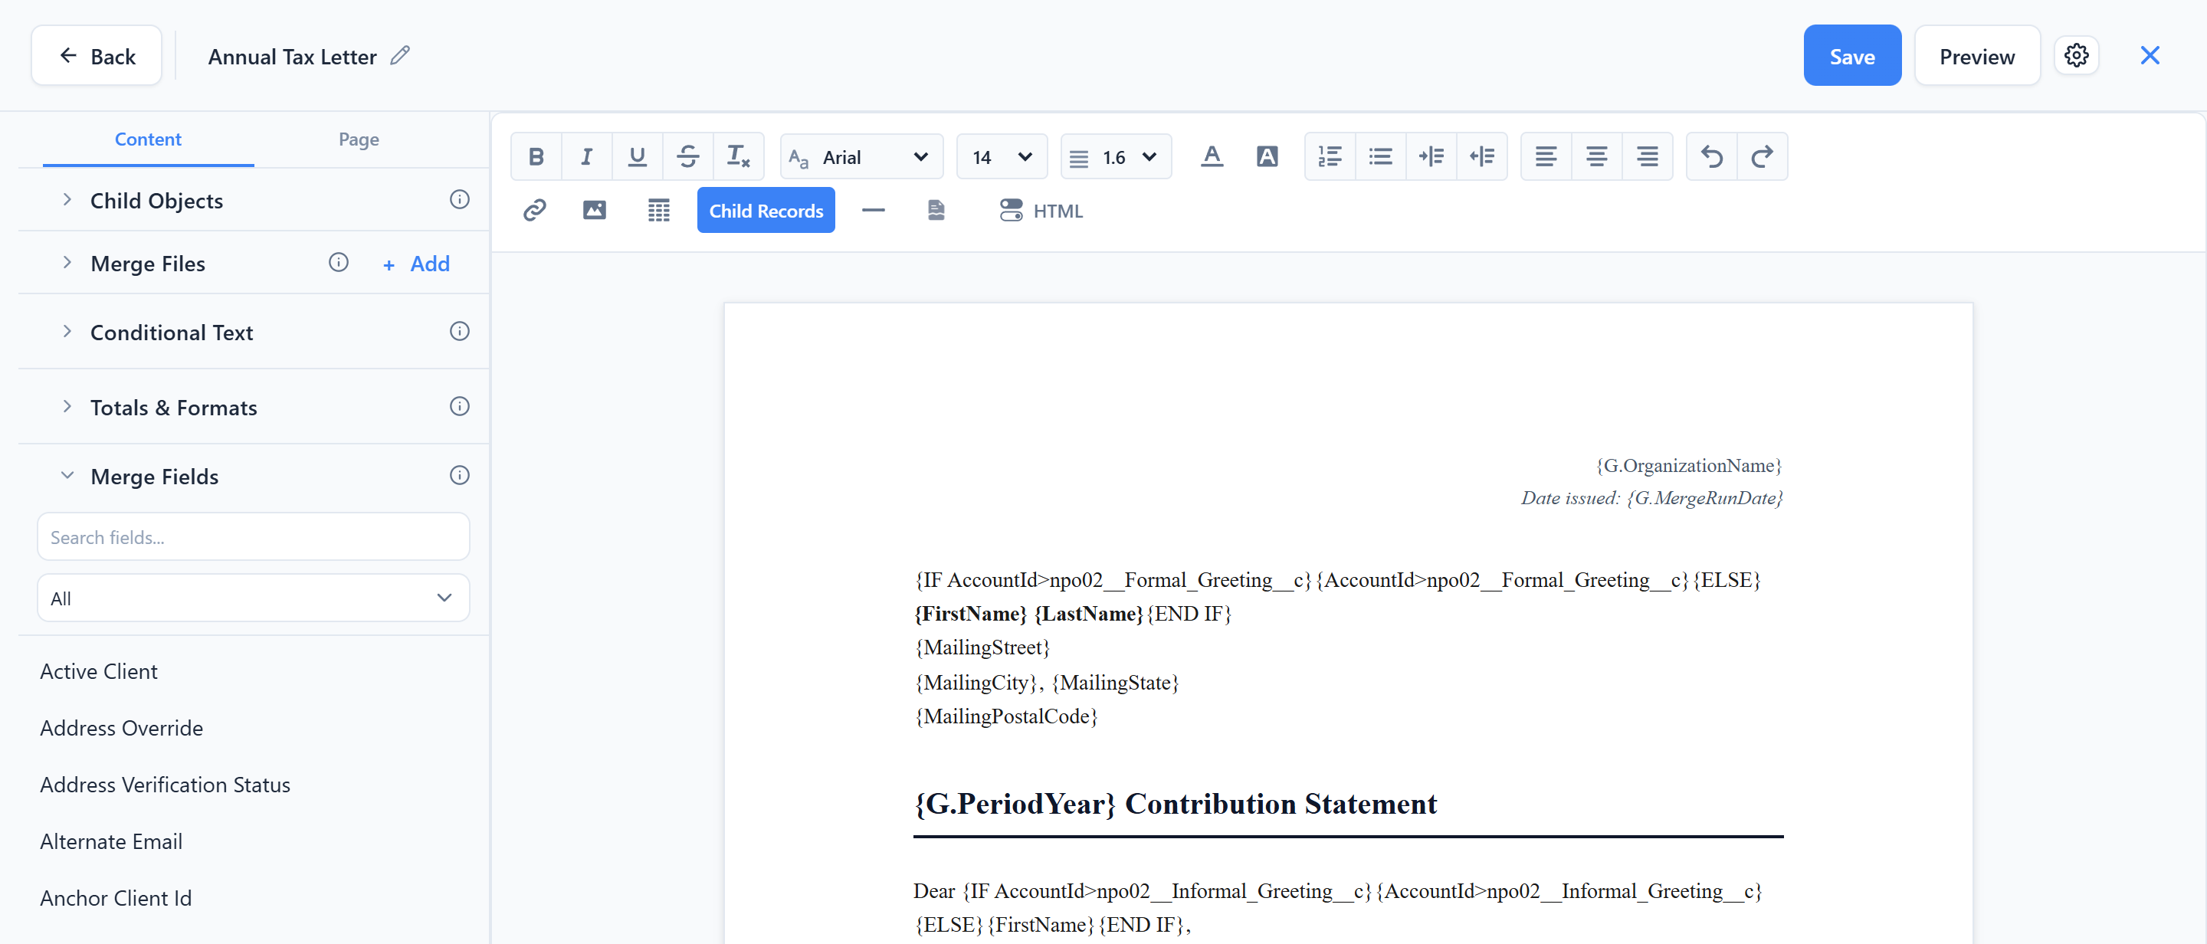Pick the text font color

(1212, 157)
